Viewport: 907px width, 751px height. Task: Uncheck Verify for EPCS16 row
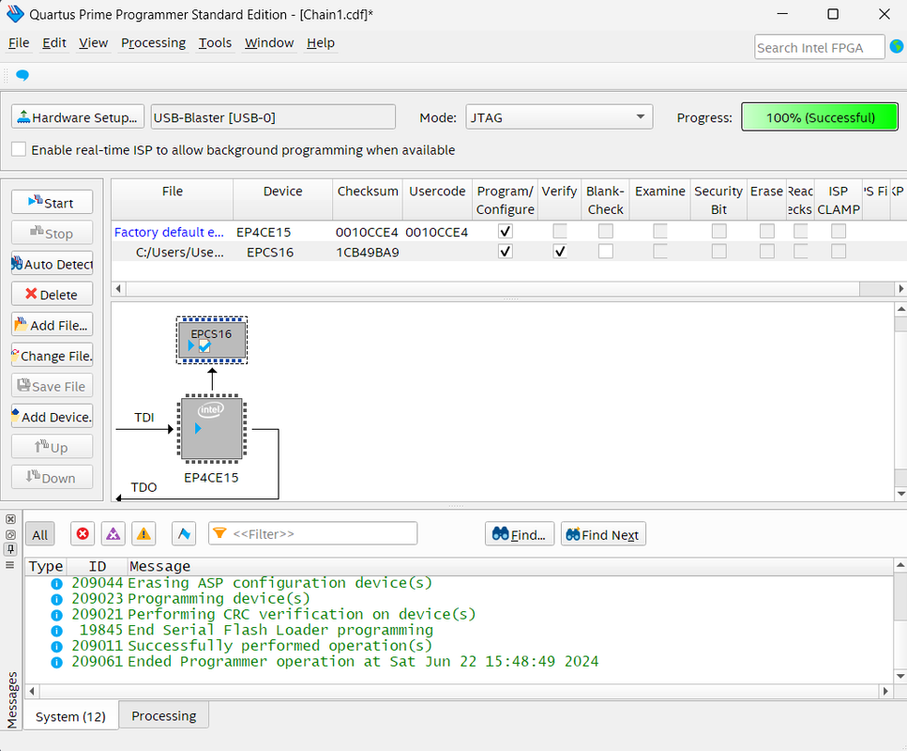point(559,252)
